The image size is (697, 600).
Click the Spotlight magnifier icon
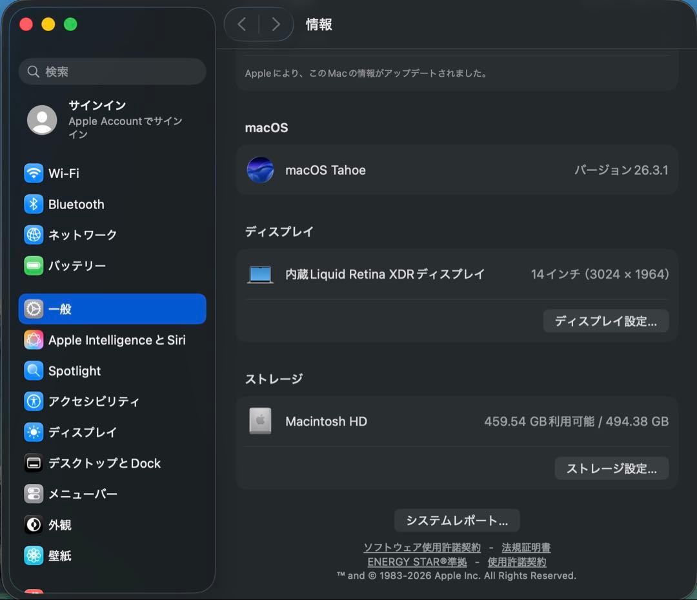point(33,371)
